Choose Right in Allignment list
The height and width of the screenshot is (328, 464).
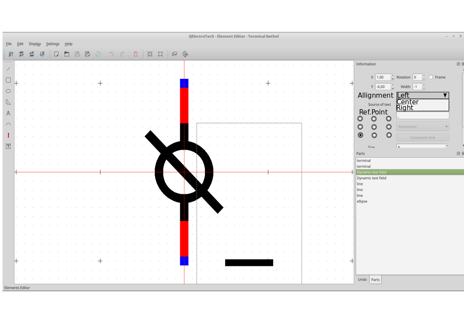click(x=405, y=108)
